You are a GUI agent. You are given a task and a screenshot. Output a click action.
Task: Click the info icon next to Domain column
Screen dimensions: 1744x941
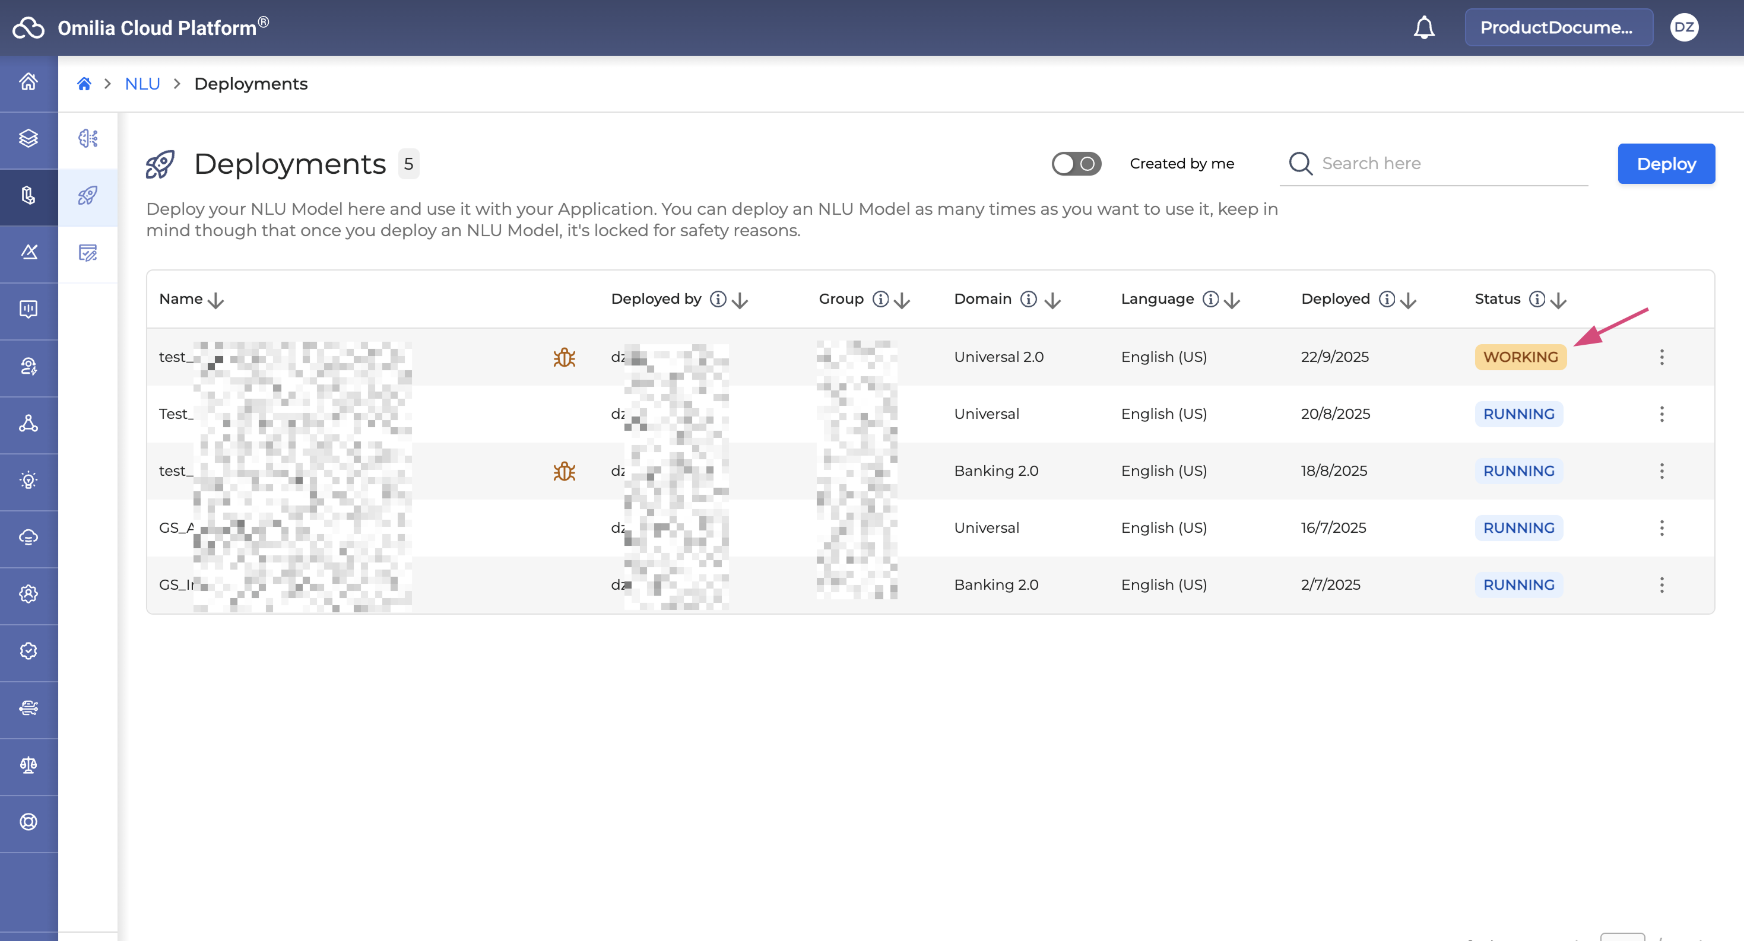tap(1028, 299)
